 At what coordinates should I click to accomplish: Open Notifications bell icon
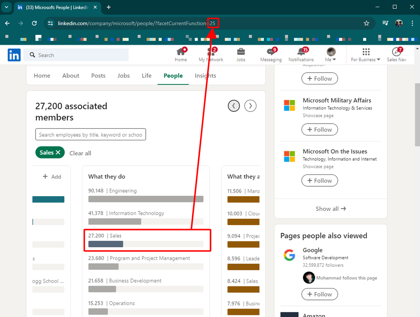[x=301, y=52]
